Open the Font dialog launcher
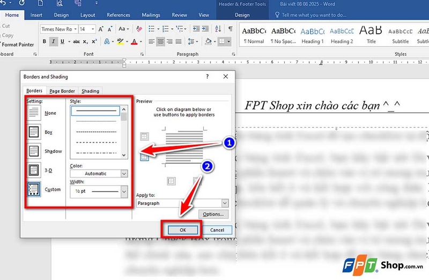429x280 pixels. (x=142, y=54)
